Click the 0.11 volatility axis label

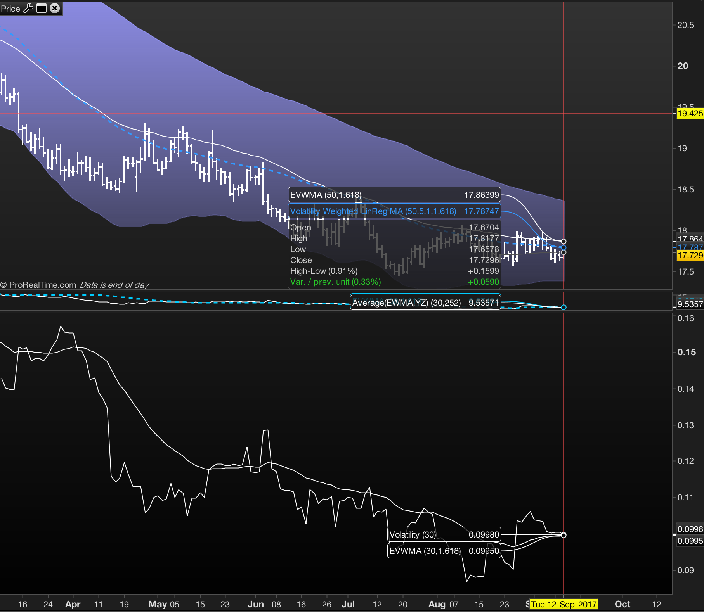click(x=685, y=498)
